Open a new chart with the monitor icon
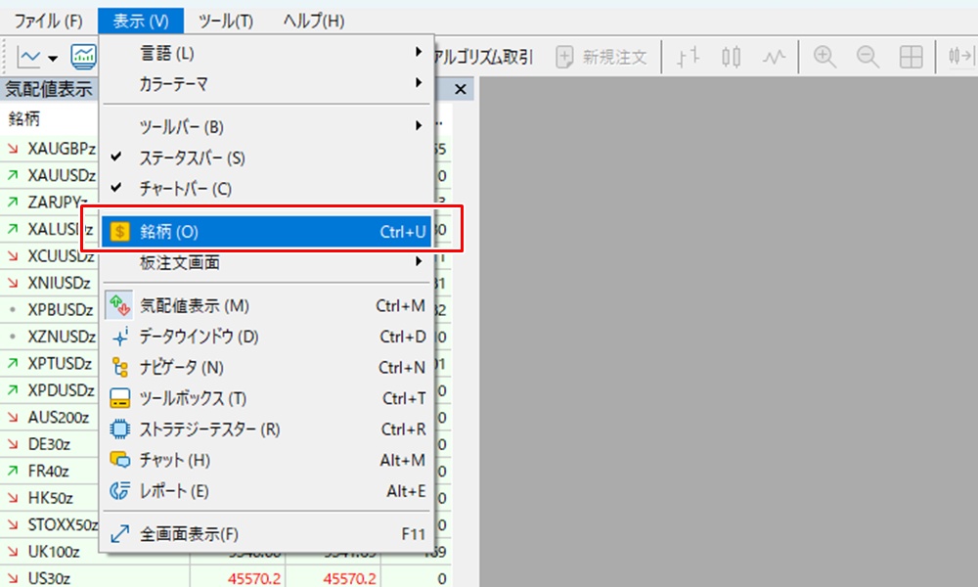Image resolution: width=978 pixels, height=587 pixels. 84,57
